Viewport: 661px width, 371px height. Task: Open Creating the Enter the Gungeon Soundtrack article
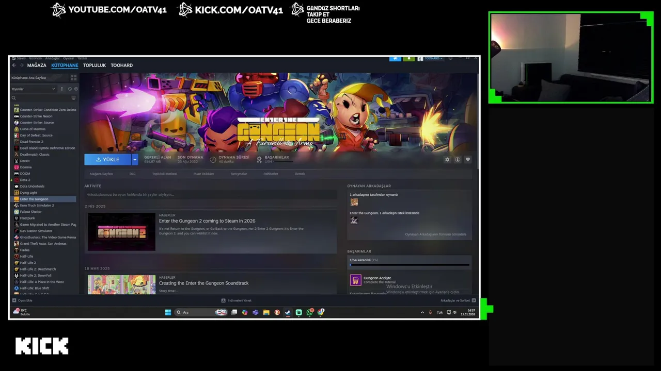click(x=203, y=283)
